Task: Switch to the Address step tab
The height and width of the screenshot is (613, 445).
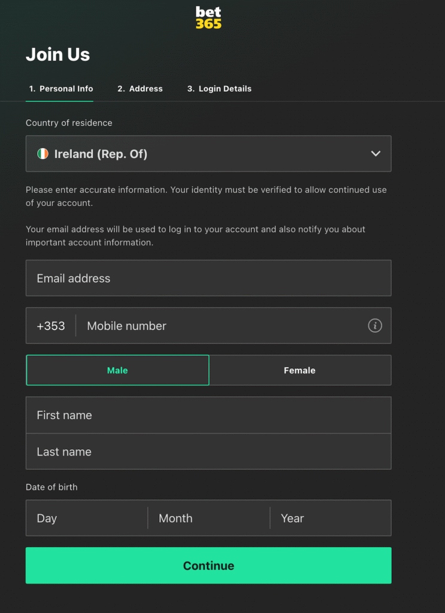Action: pyautogui.click(x=140, y=89)
